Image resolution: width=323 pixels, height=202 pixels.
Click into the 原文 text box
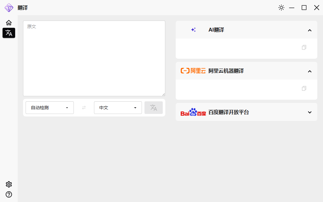click(94, 58)
